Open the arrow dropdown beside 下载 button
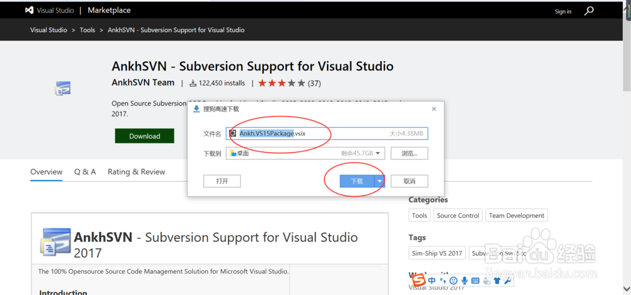631x295 pixels. (x=380, y=182)
